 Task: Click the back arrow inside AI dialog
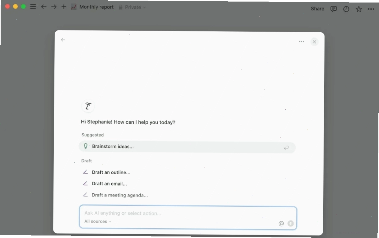(63, 40)
